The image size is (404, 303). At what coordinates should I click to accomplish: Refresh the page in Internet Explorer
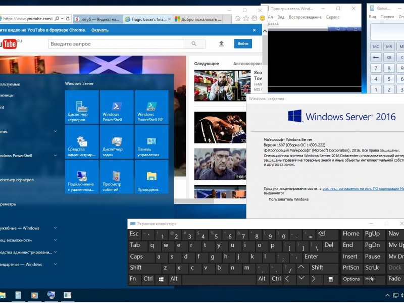click(x=68, y=19)
